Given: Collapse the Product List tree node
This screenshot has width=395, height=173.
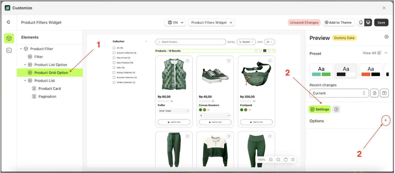Looking at the screenshot, I should (25, 81).
